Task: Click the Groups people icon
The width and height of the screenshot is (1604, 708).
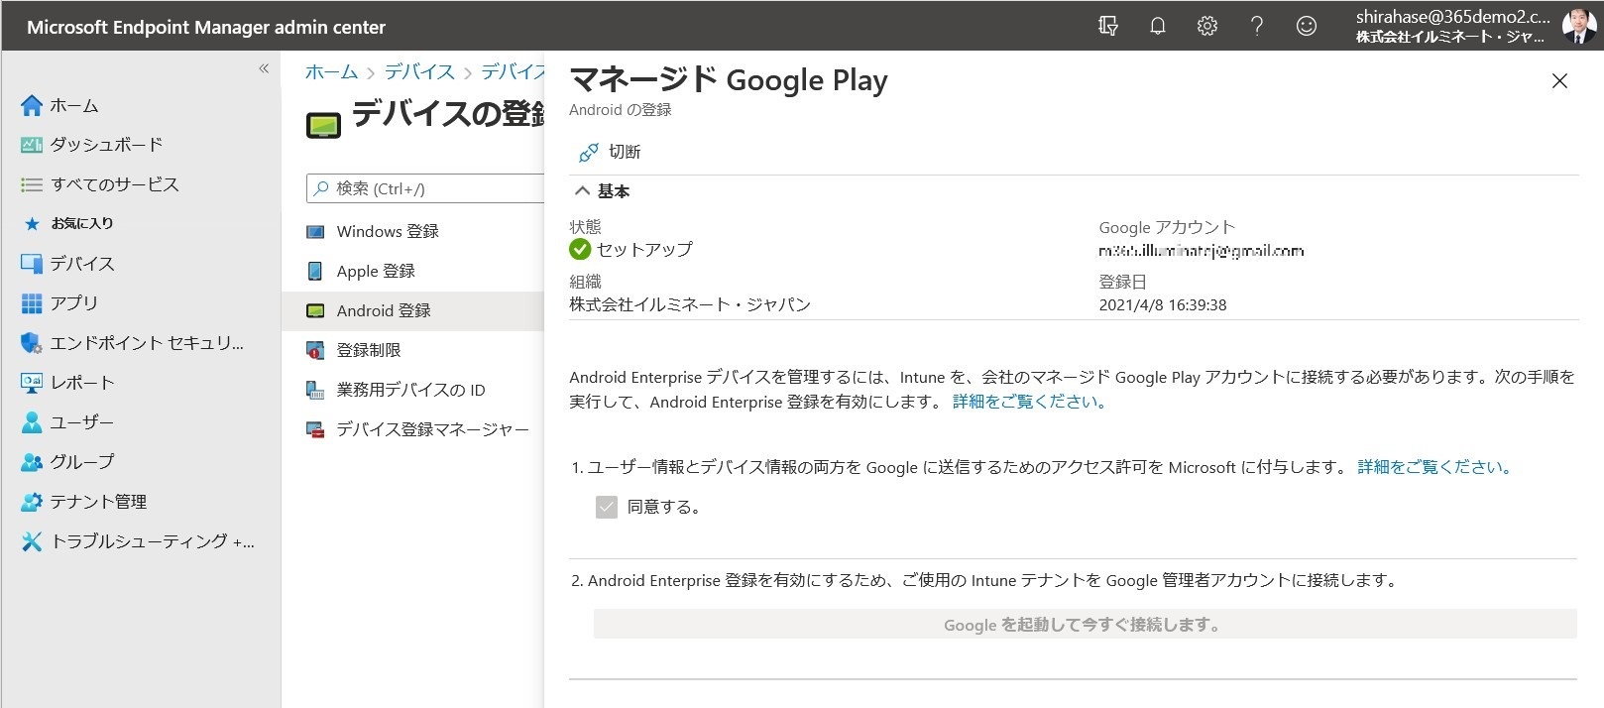Action: 32,462
